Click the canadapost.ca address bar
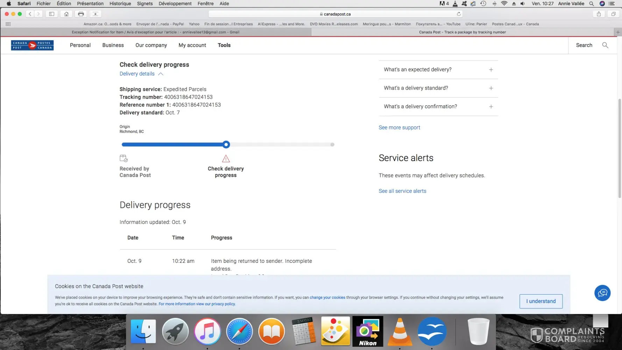622x350 pixels. 335,14
